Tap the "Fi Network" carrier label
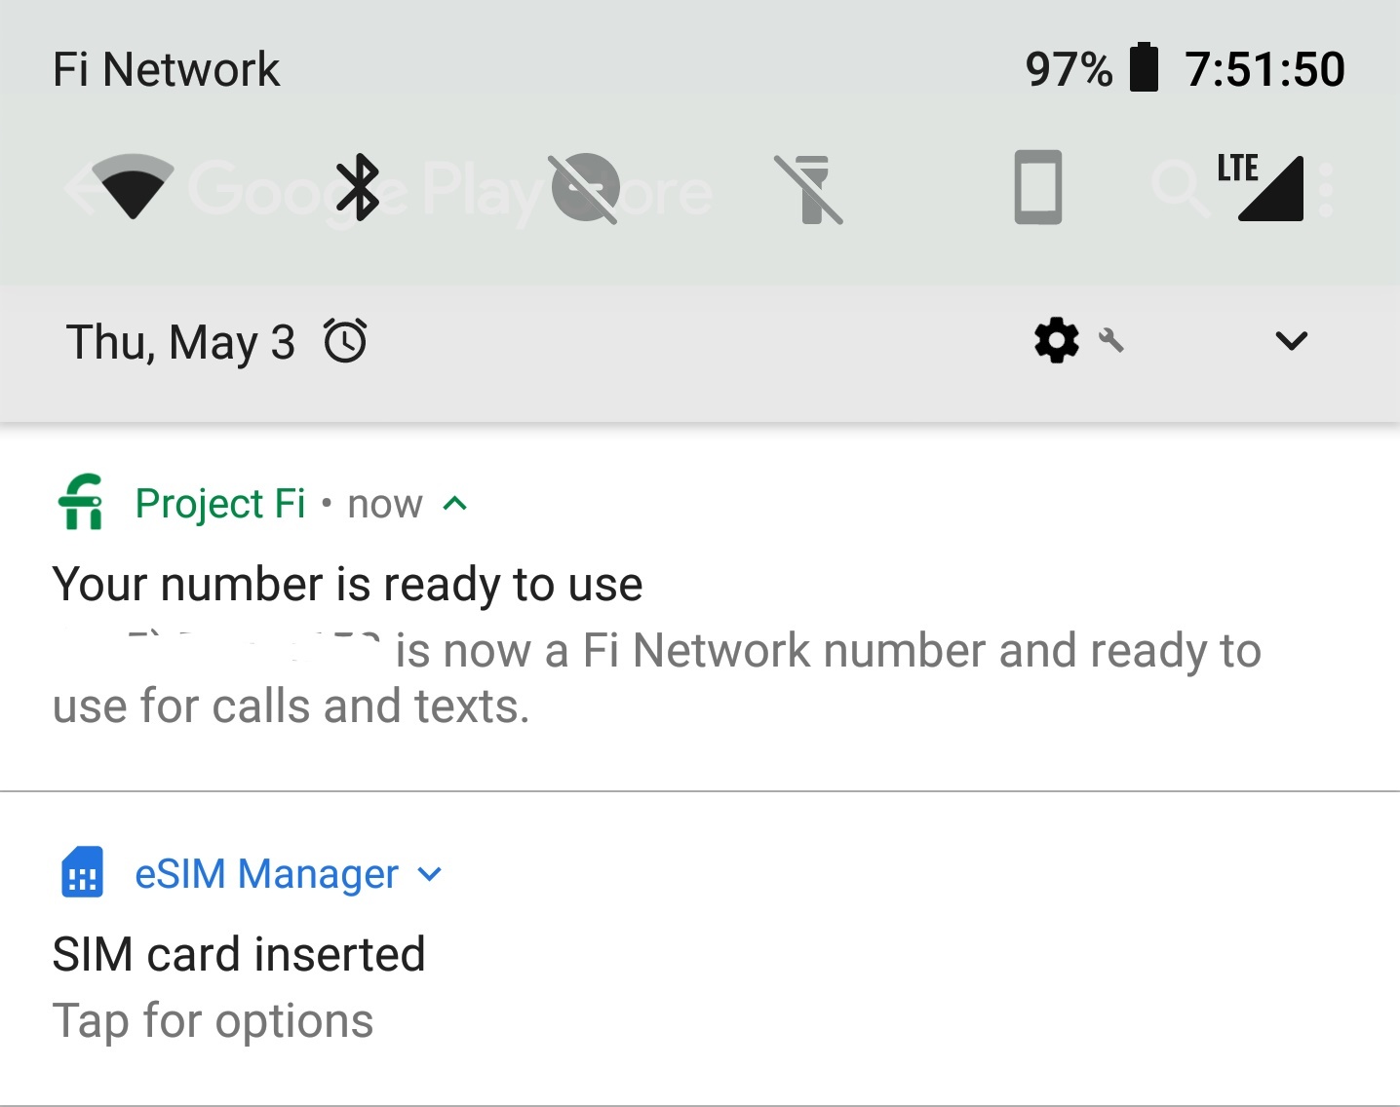 [166, 69]
